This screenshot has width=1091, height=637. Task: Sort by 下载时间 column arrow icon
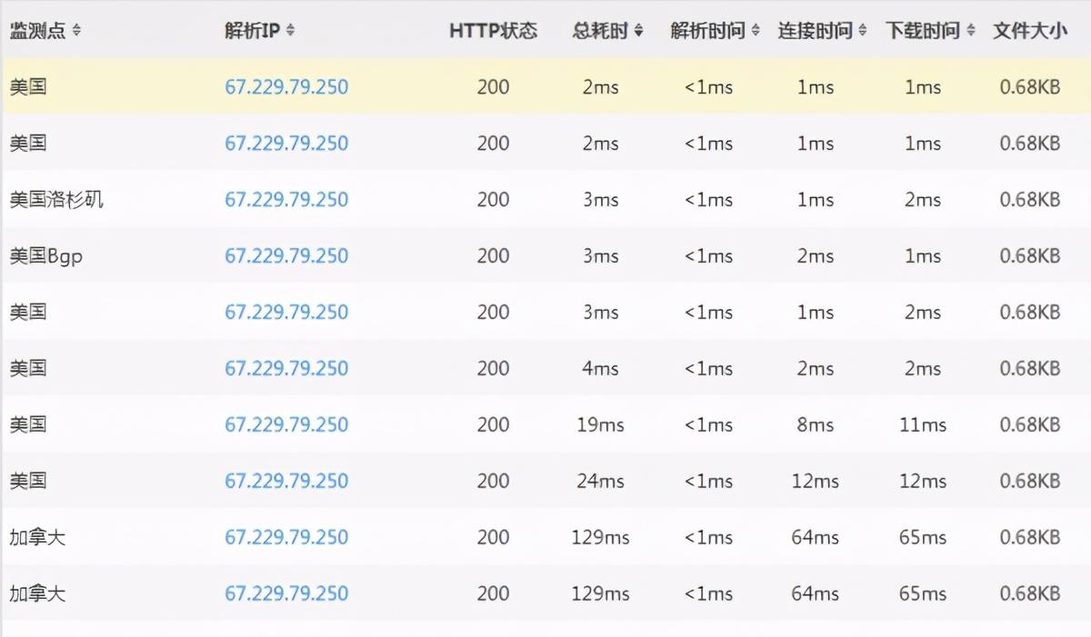[x=971, y=31]
